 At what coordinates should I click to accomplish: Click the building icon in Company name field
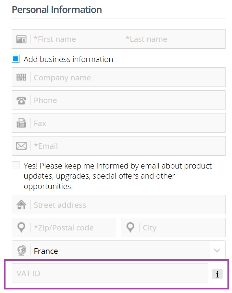(x=21, y=77)
